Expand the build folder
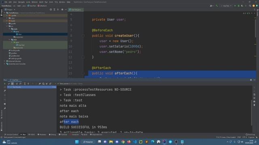This screenshot has height=145, width=259. 7,21
